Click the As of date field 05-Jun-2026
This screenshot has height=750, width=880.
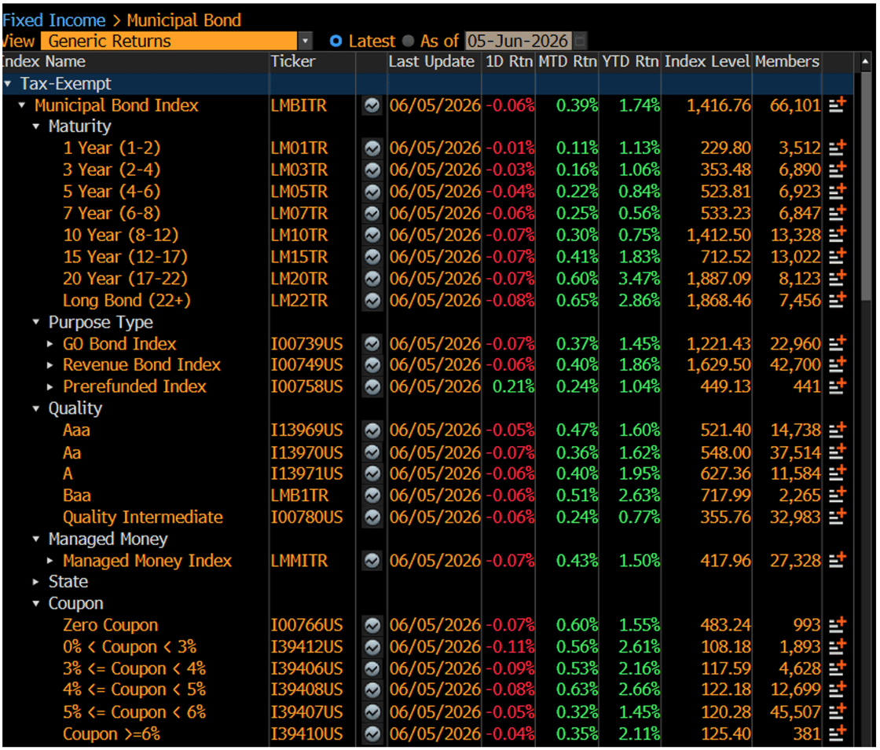[518, 40]
